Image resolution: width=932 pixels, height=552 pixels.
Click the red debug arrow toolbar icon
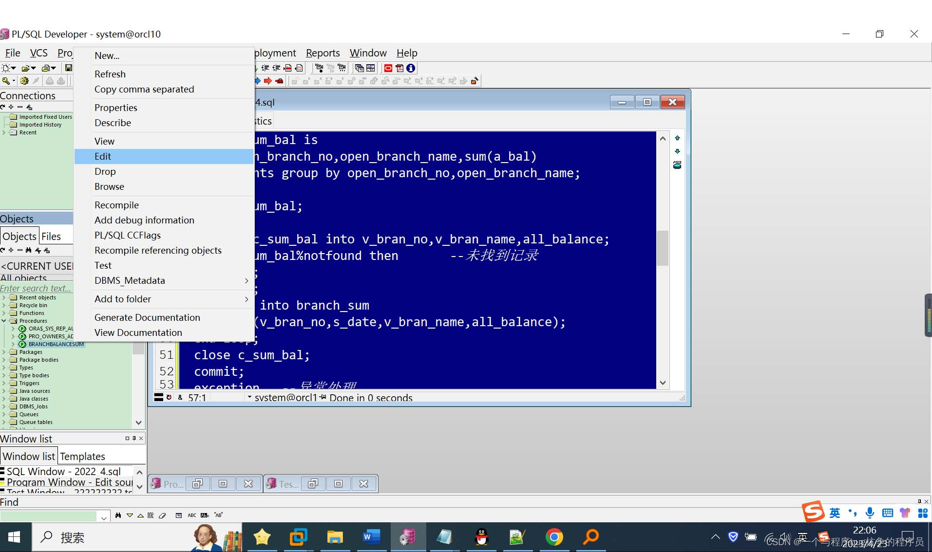pos(268,81)
